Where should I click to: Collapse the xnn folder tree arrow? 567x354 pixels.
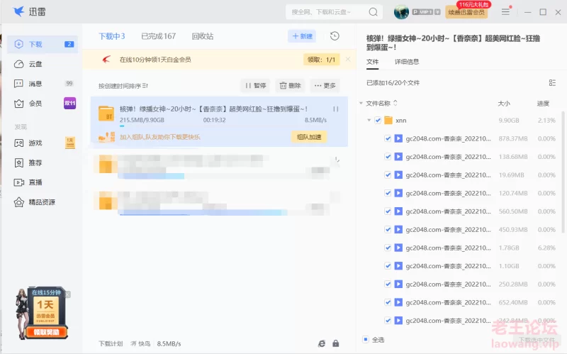pyautogui.click(x=369, y=120)
